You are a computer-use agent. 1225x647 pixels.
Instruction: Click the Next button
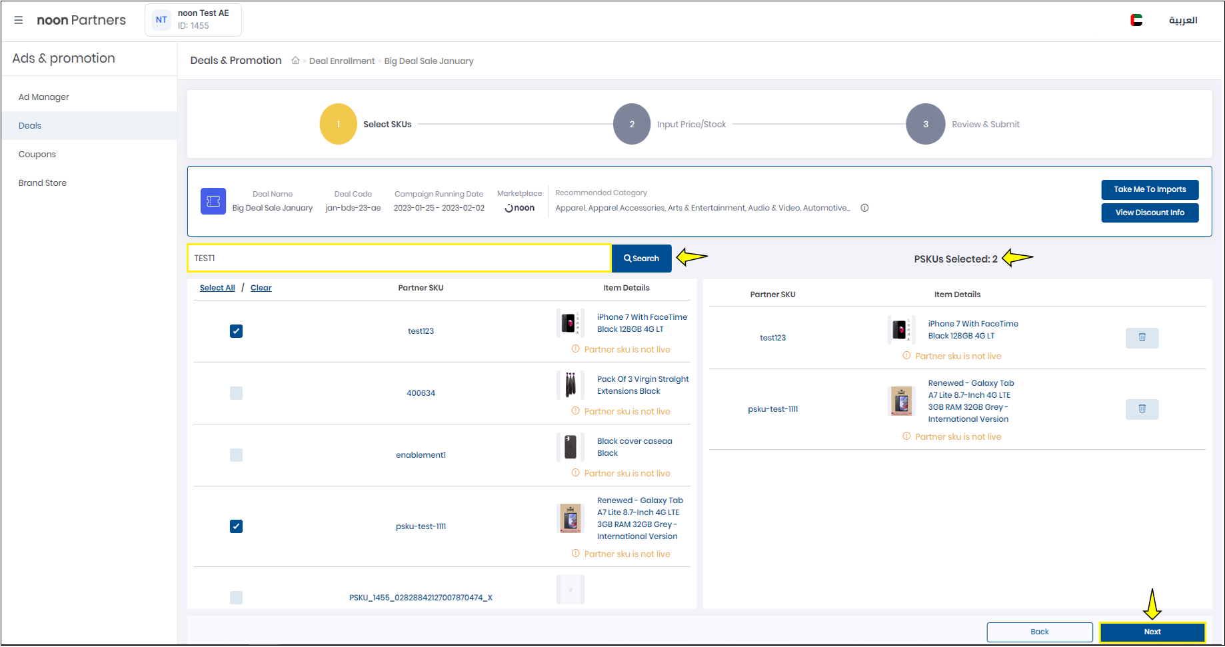[x=1152, y=632]
